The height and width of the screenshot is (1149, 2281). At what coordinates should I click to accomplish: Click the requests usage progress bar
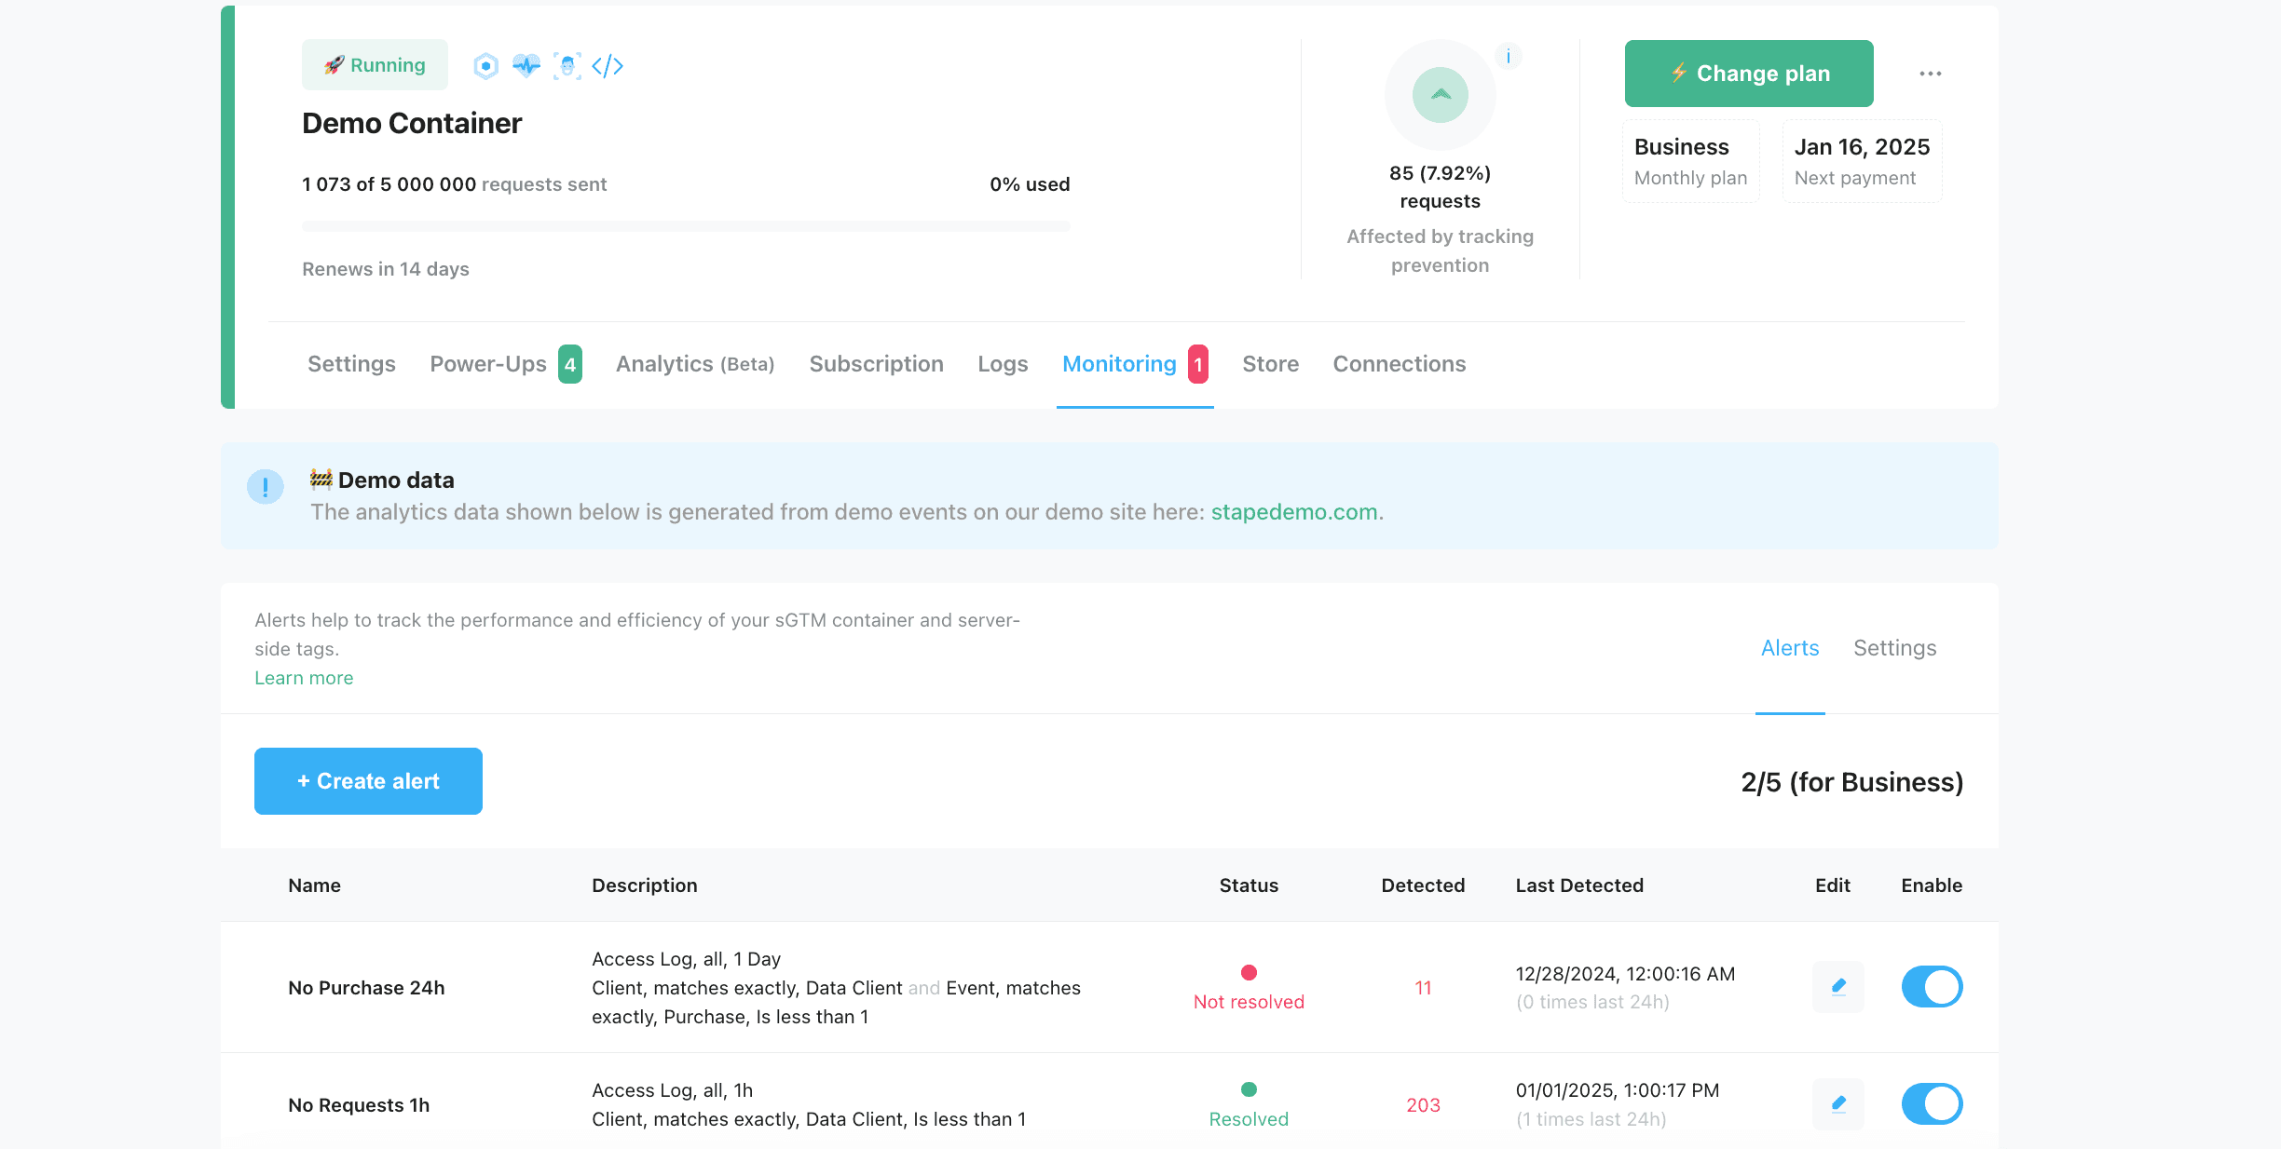[x=686, y=226]
